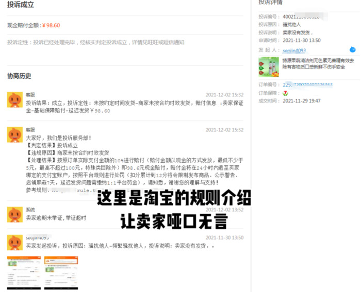Open the first complaint evidence screenshot thumbnail
This screenshot has width=361, height=292.
click(x=24, y=272)
